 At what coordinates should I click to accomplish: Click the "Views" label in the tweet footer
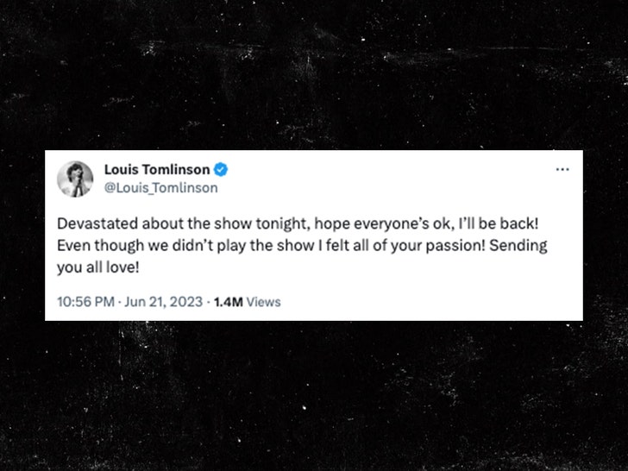tap(264, 302)
